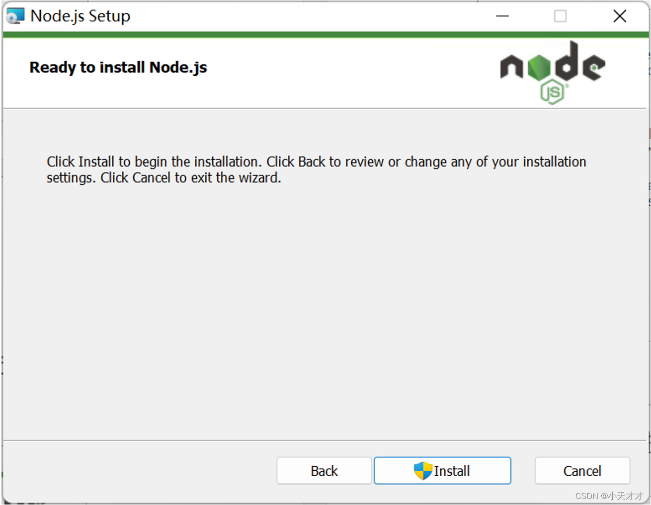Click the green hexagon in the node logo

539,68
